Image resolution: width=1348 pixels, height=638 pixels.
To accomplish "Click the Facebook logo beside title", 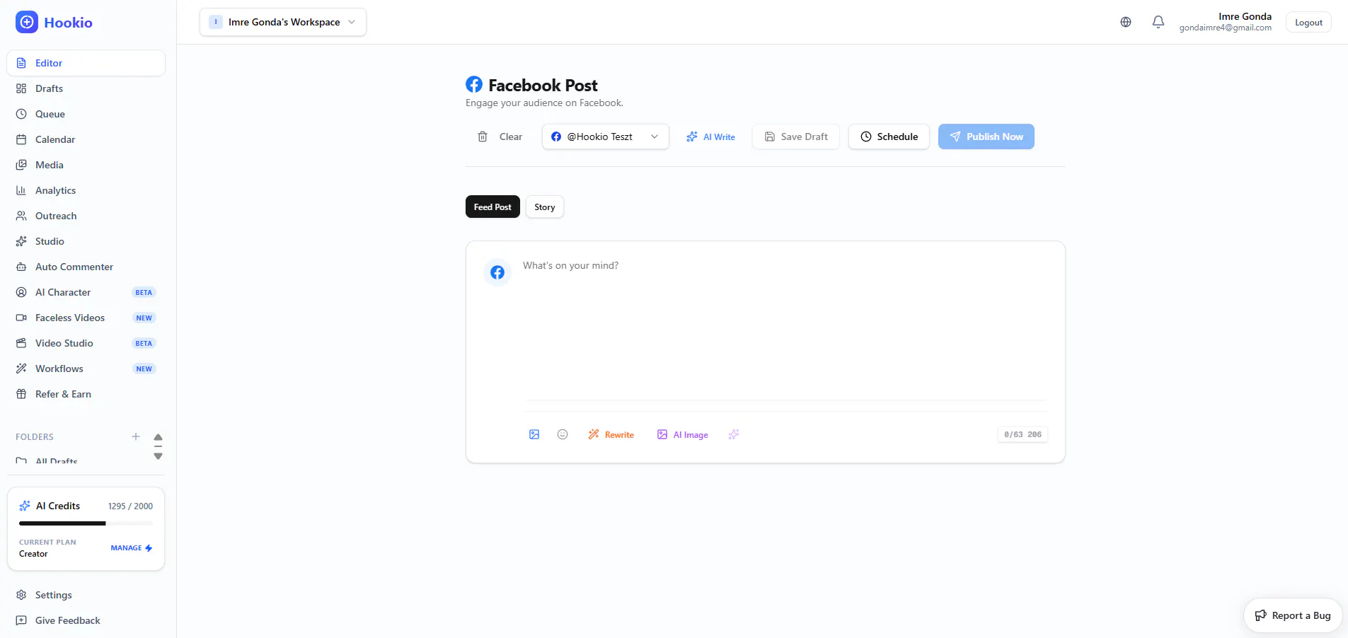I will 474,85.
